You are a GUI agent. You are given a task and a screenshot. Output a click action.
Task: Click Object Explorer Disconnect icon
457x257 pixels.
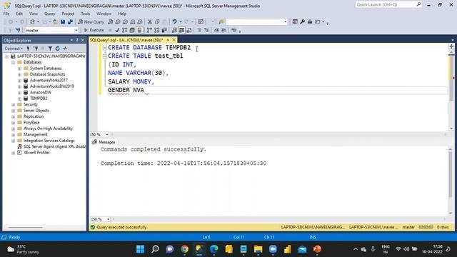pos(36,49)
